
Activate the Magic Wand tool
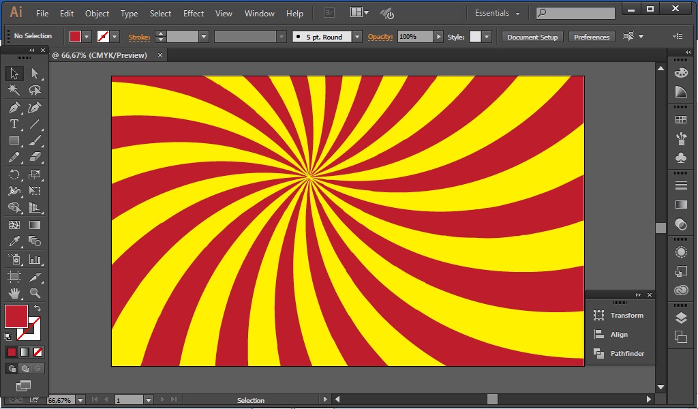point(14,90)
